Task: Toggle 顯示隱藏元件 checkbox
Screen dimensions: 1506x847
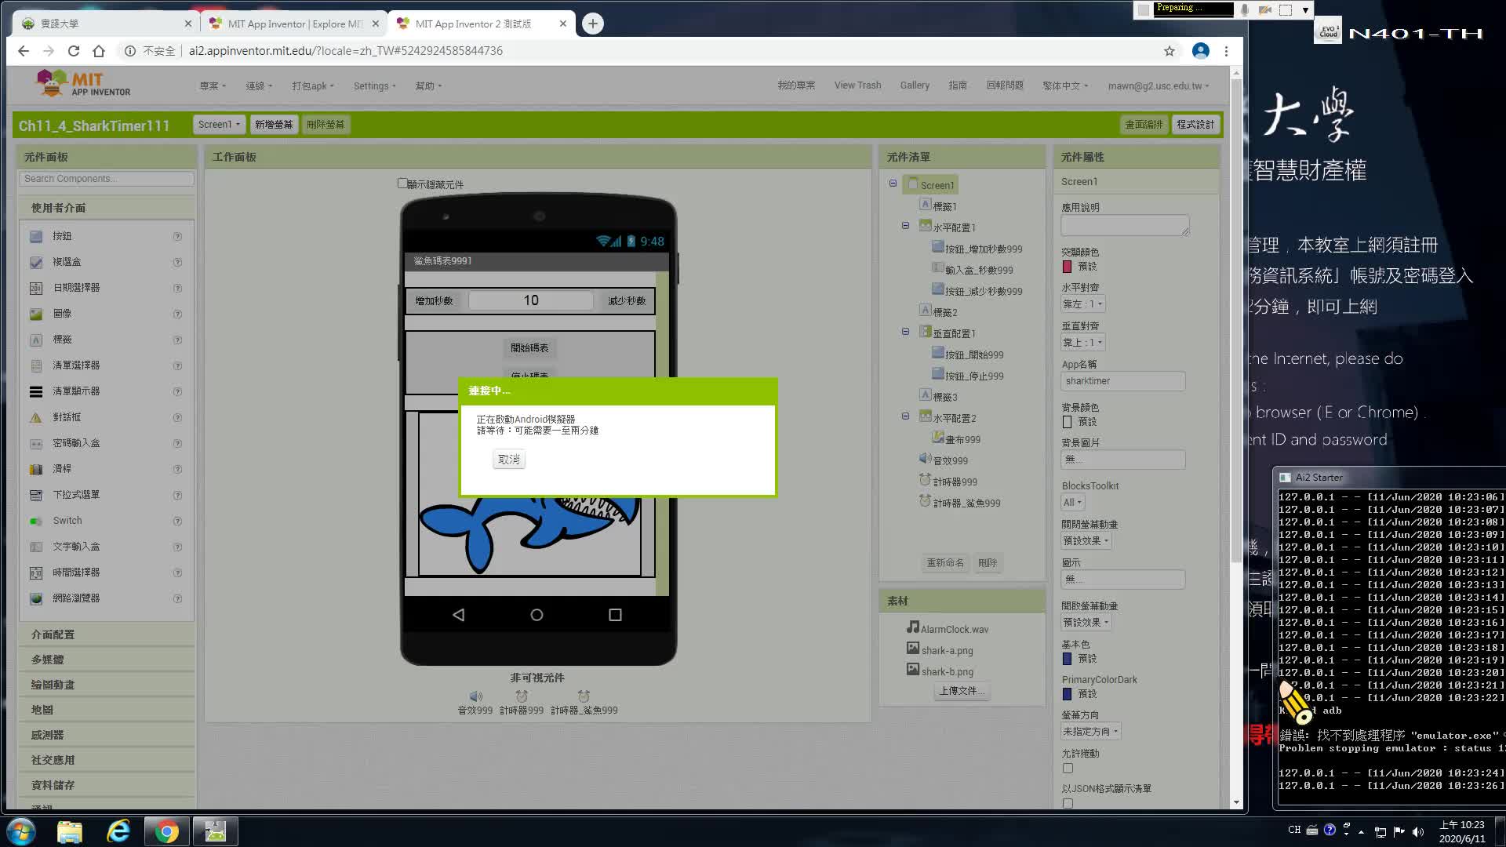Action: pyautogui.click(x=402, y=184)
